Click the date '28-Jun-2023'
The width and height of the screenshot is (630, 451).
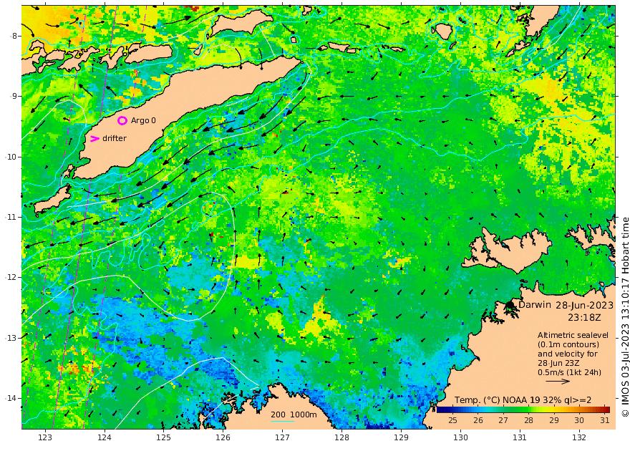pos(585,305)
